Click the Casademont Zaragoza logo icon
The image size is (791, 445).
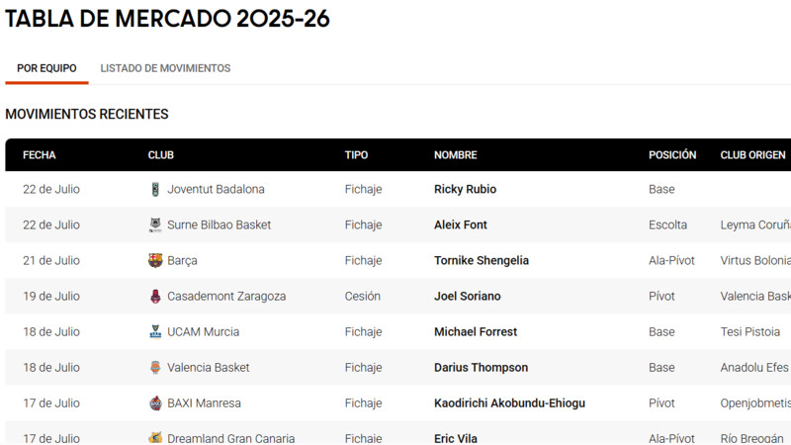155,296
